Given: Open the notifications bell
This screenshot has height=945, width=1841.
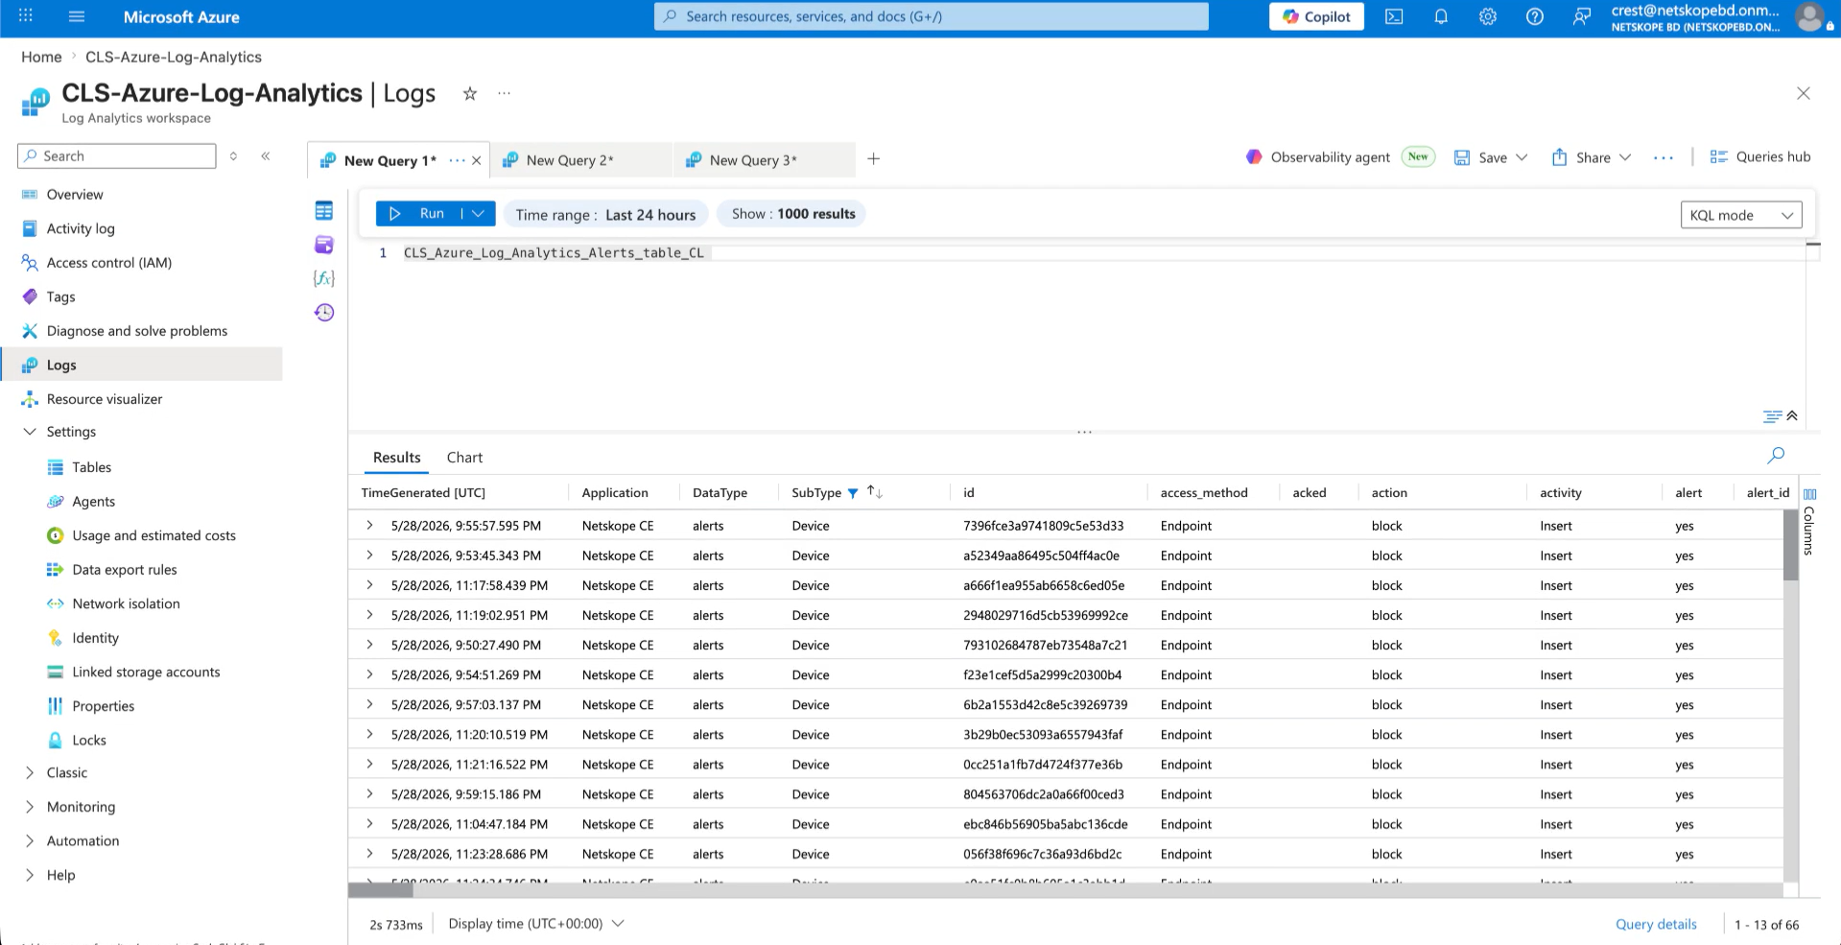Looking at the screenshot, I should point(1441,16).
